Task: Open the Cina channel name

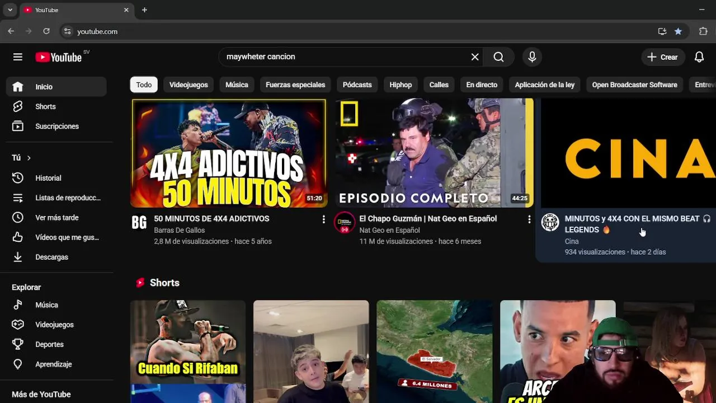Action: pyautogui.click(x=572, y=241)
